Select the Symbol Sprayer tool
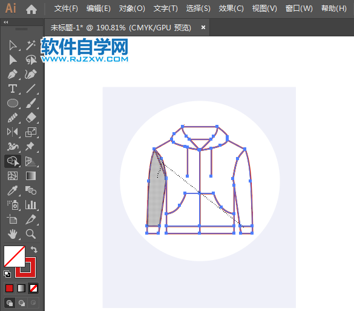 (x=13, y=205)
